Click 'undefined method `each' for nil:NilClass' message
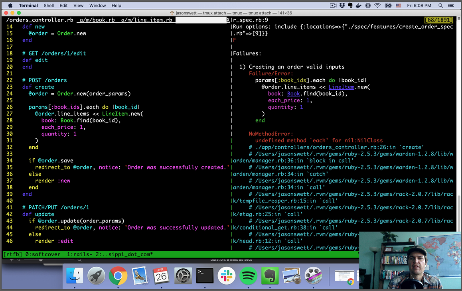462x291 pixels. pyautogui.click(x=319, y=140)
